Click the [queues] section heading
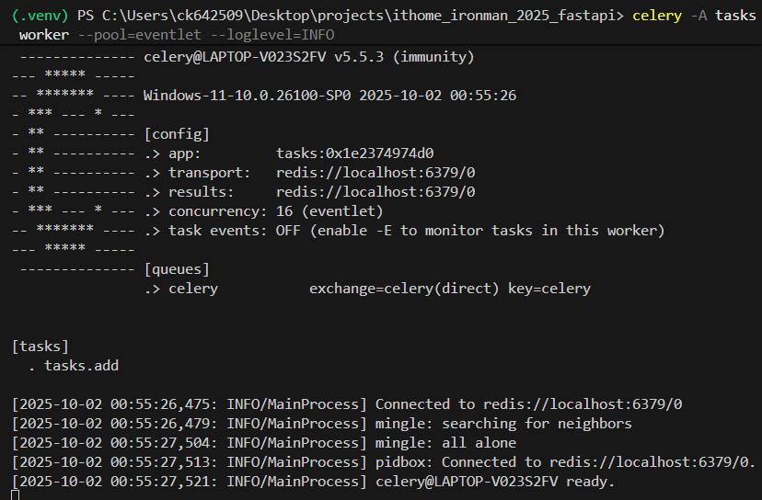The image size is (762, 500). click(x=177, y=269)
